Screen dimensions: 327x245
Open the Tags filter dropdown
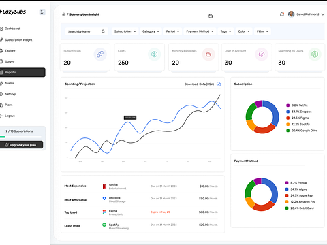click(225, 31)
